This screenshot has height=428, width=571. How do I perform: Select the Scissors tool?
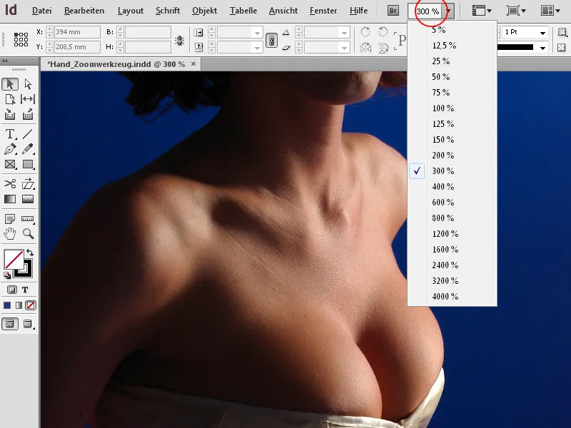point(10,184)
